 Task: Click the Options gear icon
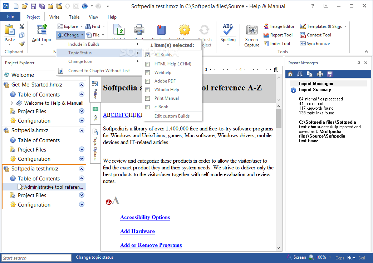[185, 30]
